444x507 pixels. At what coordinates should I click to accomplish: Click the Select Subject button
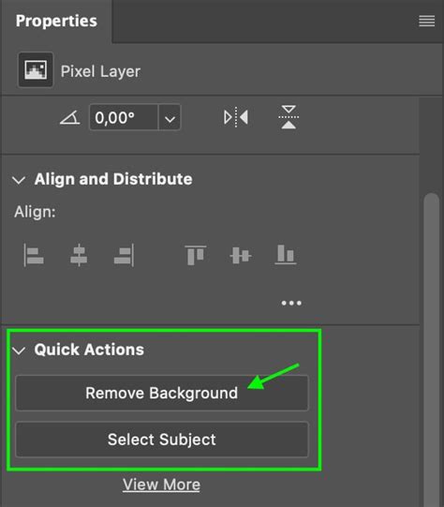pos(162,440)
